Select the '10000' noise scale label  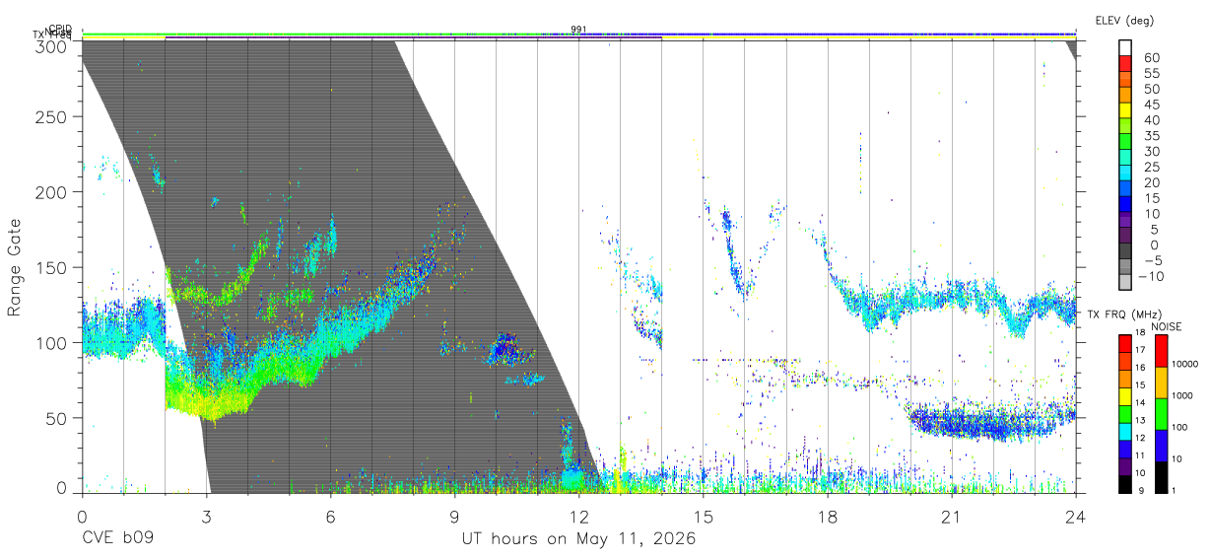click(x=1185, y=364)
